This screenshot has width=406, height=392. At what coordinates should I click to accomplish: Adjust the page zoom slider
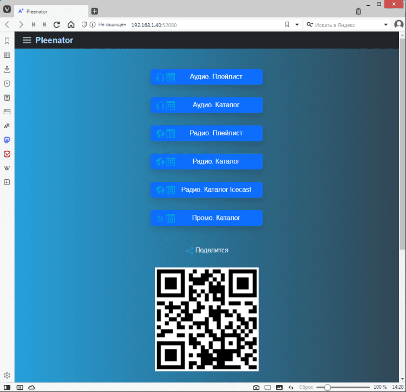click(343, 387)
